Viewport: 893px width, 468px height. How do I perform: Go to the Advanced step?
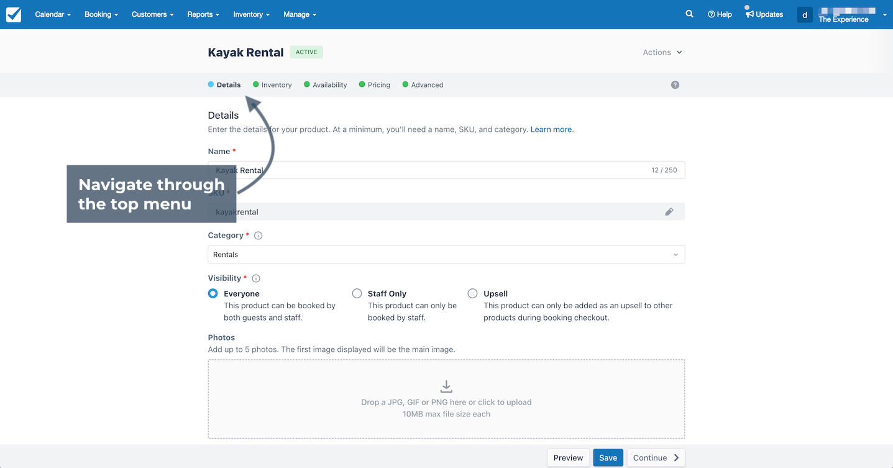(423, 85)
